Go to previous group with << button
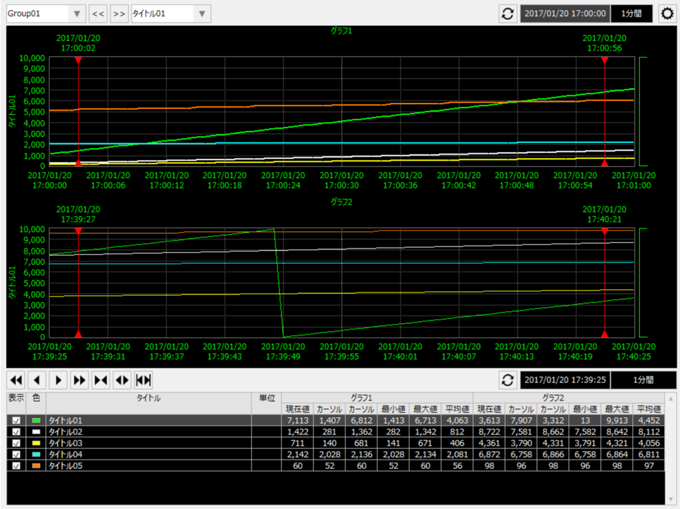Viewport: 680px width, 509px height. tap(98, 13)
